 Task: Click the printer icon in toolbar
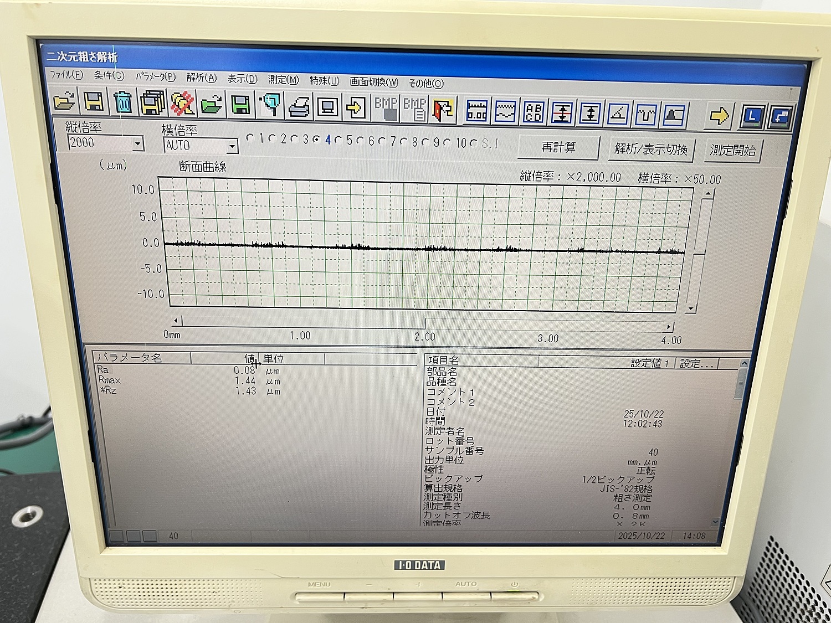299,106
